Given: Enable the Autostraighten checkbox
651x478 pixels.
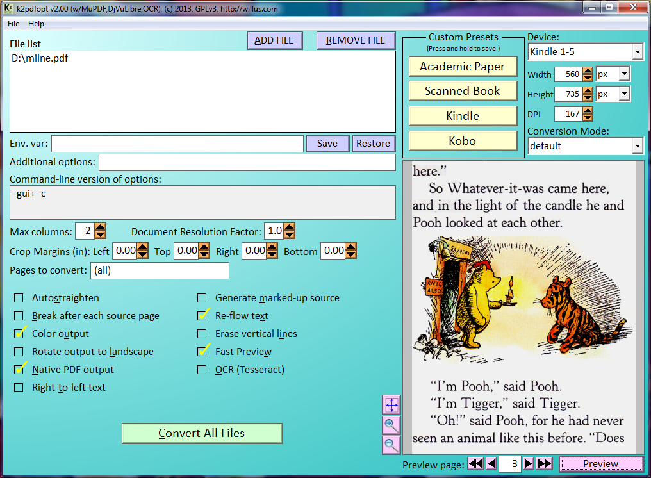Looking at the screenshot, I should 19,298.
